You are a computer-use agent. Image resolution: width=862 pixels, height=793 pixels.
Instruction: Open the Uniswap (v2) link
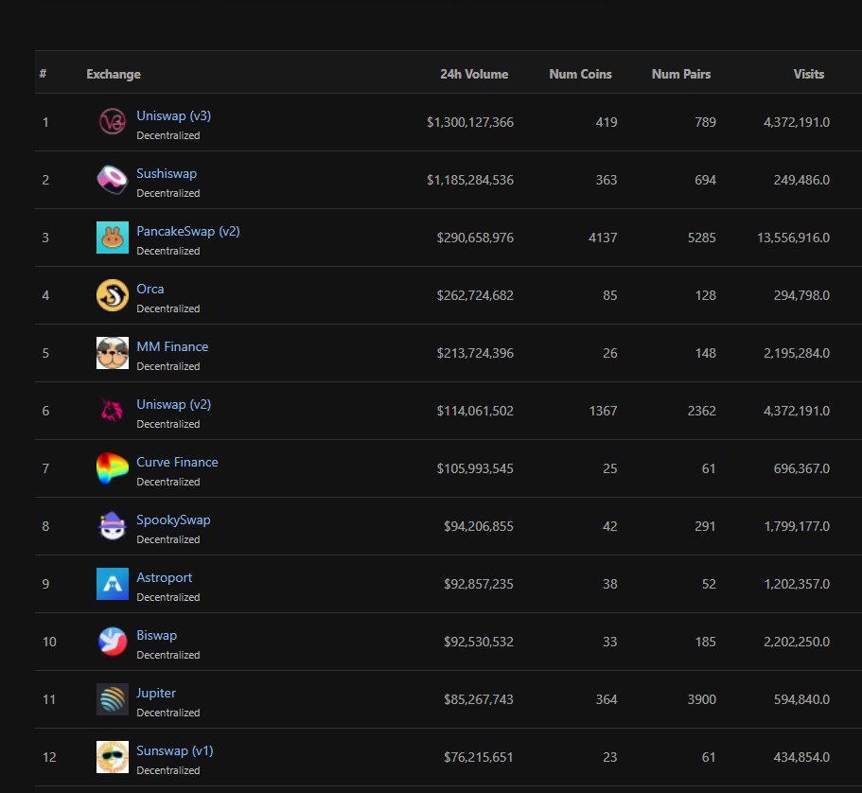click(x=174, y=404)
